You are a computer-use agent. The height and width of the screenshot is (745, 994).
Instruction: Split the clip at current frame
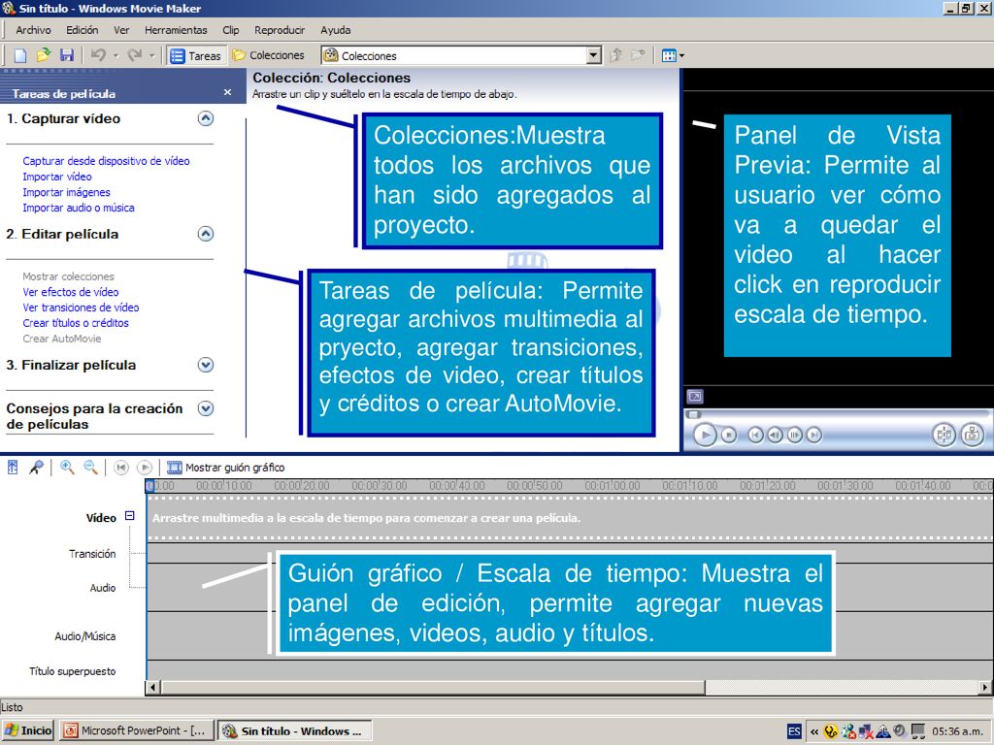pos(944,436)
